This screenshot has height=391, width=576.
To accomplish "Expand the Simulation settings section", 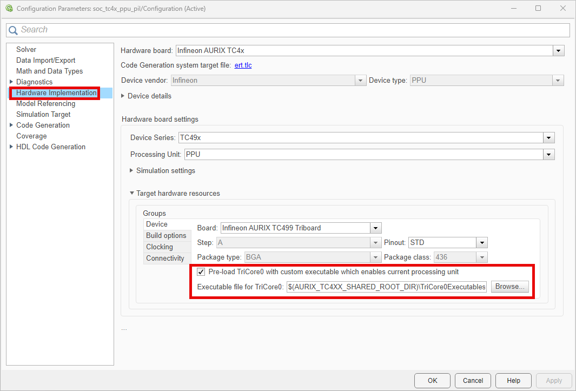I will coord(132,171).
